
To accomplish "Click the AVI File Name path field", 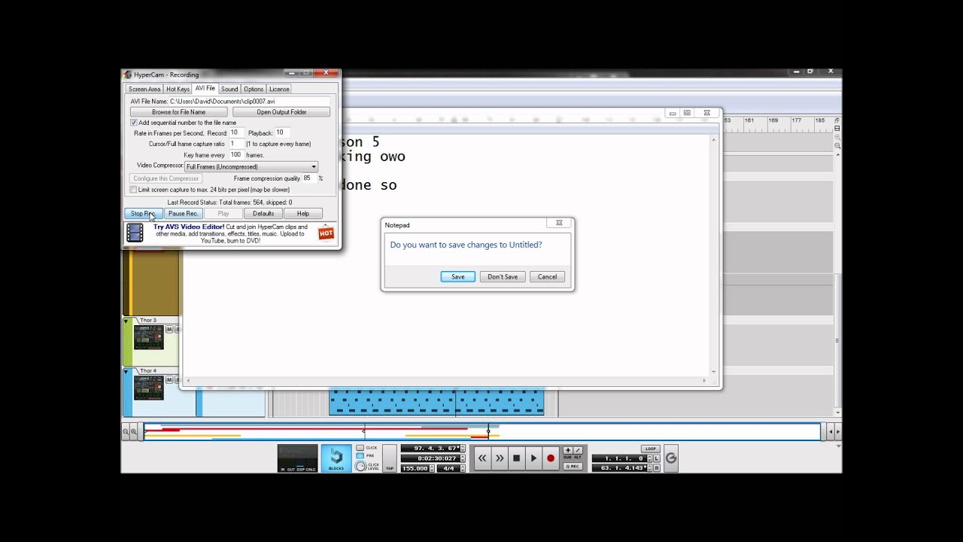I will click(249, 101).
